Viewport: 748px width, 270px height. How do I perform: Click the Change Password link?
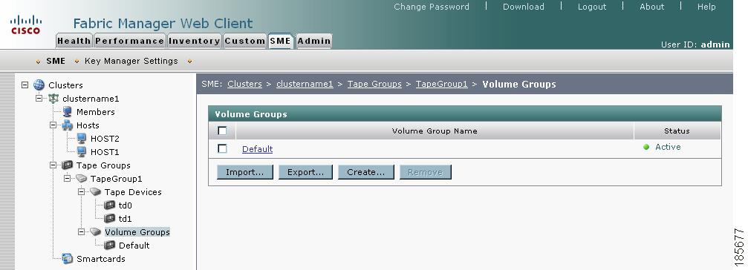tap(432, 7)
